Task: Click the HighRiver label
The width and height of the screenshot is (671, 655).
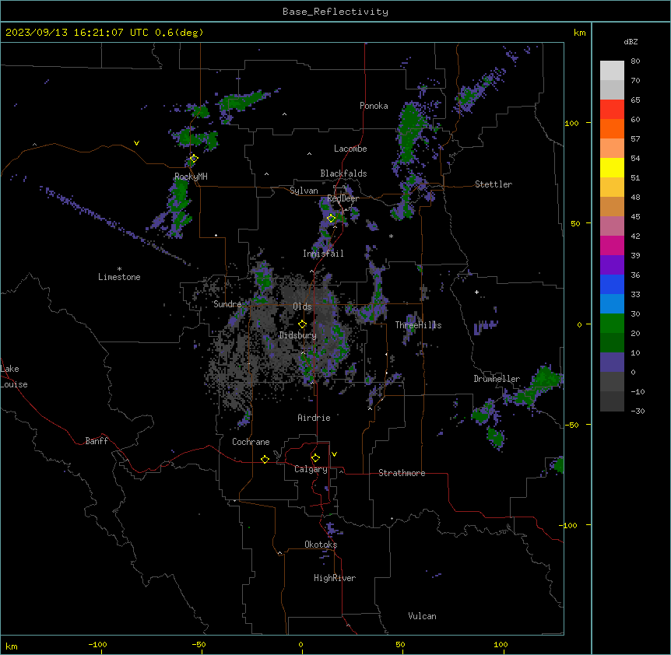Action: [x=335, y=578]
